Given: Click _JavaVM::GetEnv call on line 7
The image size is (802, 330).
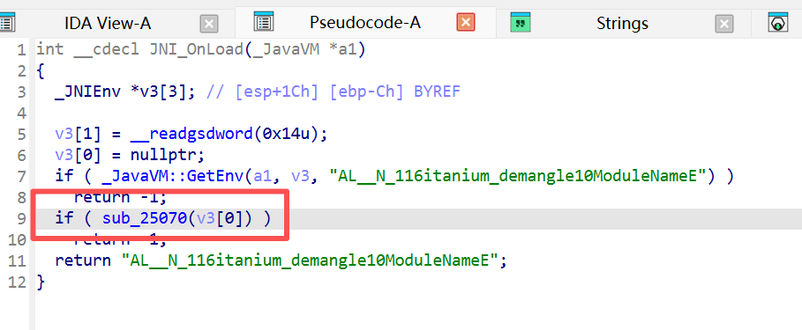Looking at the screenshot, I should (x=173, y=176).
